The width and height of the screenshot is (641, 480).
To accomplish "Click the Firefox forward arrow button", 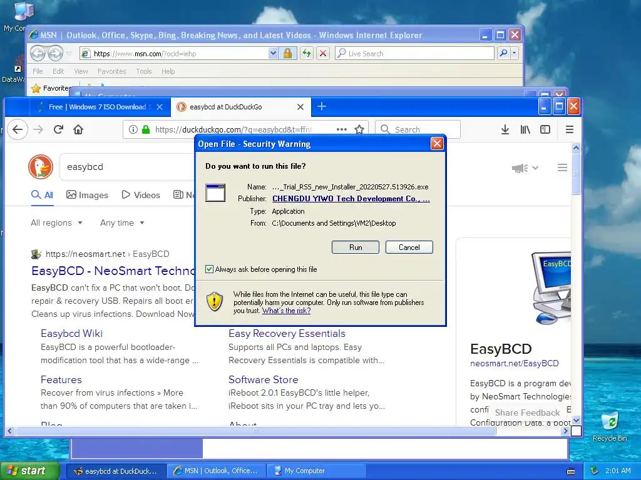I will 38,129.
